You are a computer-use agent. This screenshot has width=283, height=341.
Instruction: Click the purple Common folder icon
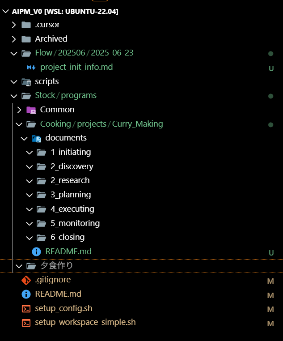[x=31, y=110]
